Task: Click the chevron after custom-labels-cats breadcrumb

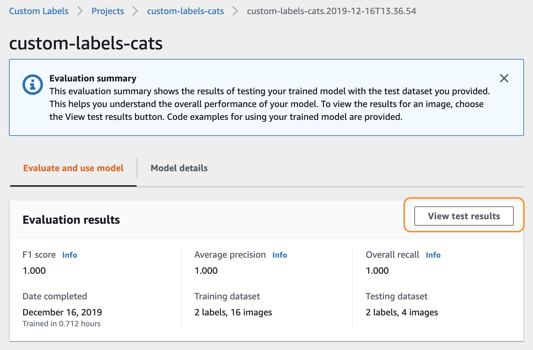Action: (235, 11)
